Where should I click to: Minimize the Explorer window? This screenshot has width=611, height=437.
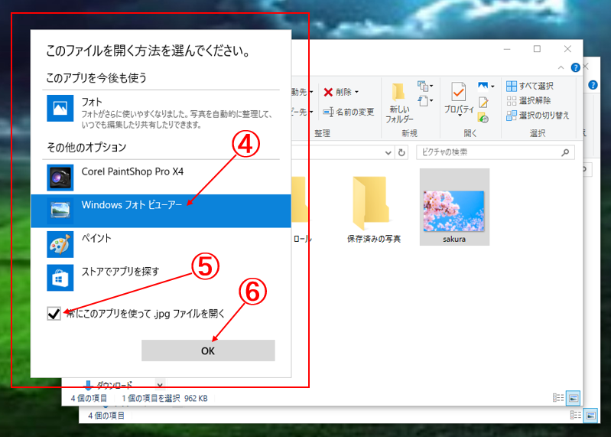coord(507,49)
